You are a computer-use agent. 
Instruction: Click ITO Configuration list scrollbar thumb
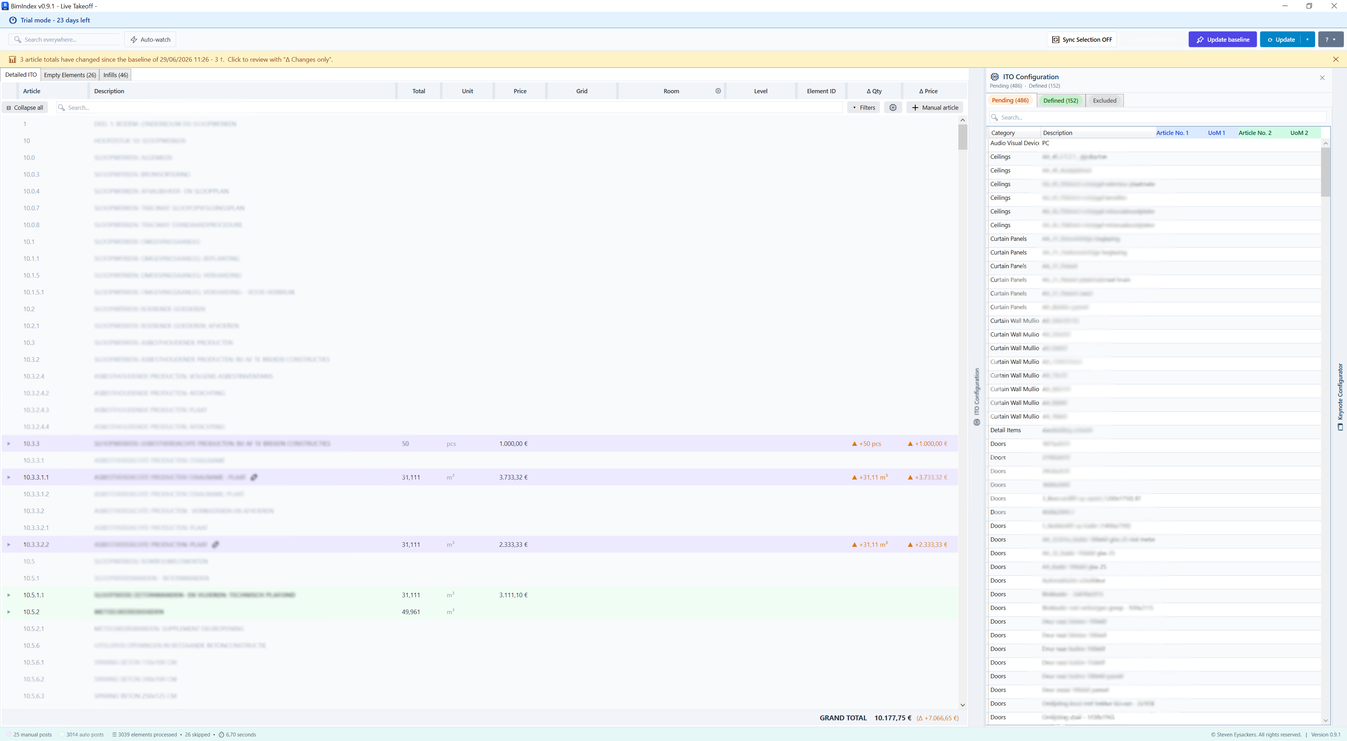tap(1325, 172)
